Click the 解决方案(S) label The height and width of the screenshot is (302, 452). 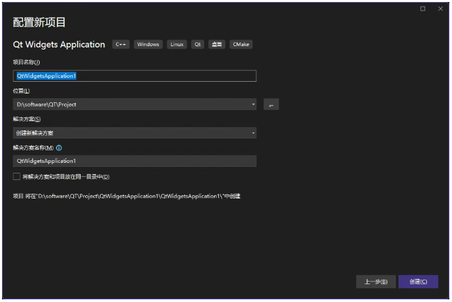(27, 119)
